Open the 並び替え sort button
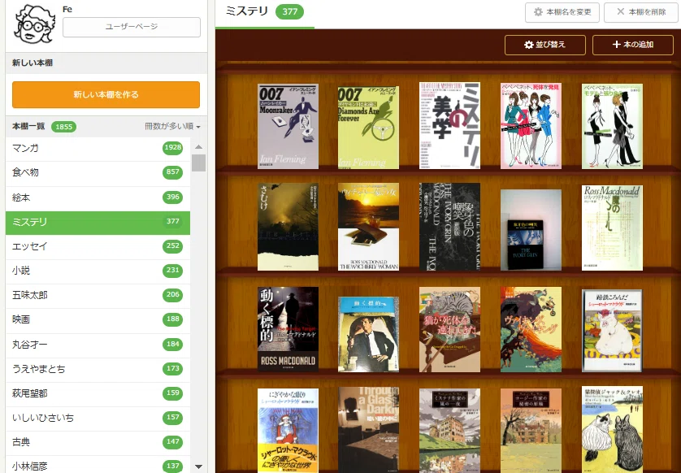Image resolution: width=681 pixels, height=473 pixels. [x=545, y=46]
